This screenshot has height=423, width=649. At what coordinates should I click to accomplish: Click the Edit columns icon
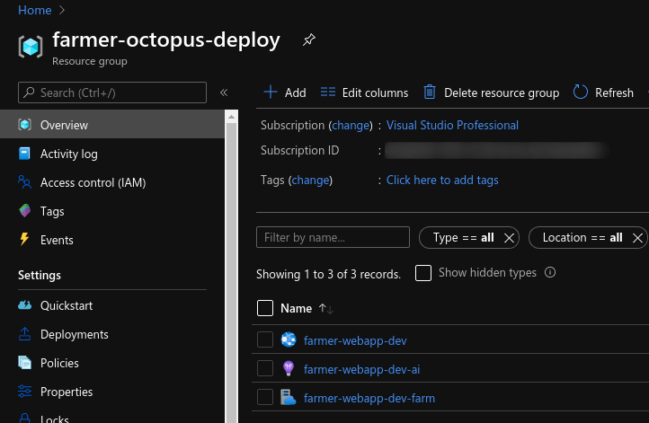point(328,92)
